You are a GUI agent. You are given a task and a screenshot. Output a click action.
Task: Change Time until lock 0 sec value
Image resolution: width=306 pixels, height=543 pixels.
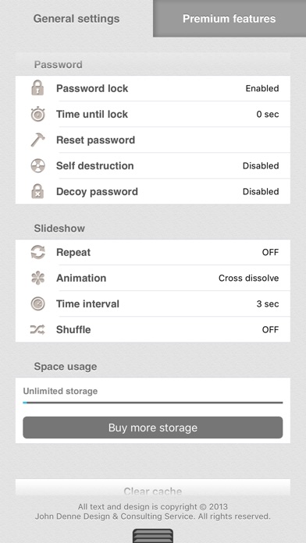(x=268, y=114)
